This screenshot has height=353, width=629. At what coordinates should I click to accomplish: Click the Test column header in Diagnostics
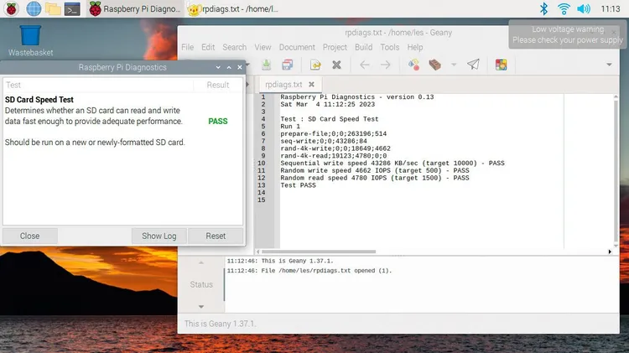coord(98,85)
